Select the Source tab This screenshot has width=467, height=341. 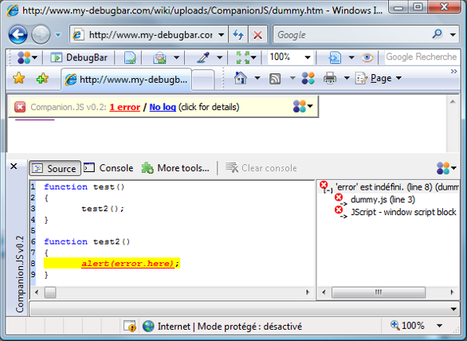coord(55,168)
